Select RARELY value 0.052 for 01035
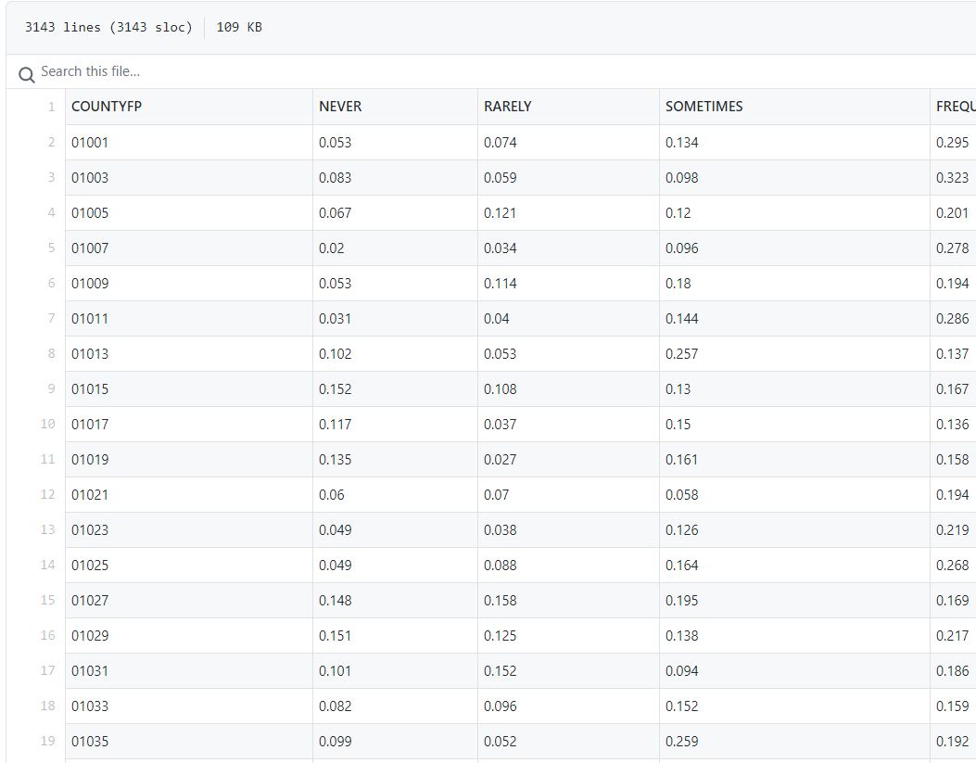The height and width of the screenshot is (763, 976). tap(568, 742)
